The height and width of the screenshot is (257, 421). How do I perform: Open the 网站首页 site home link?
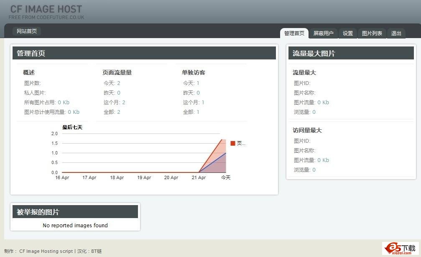(27, 31)
